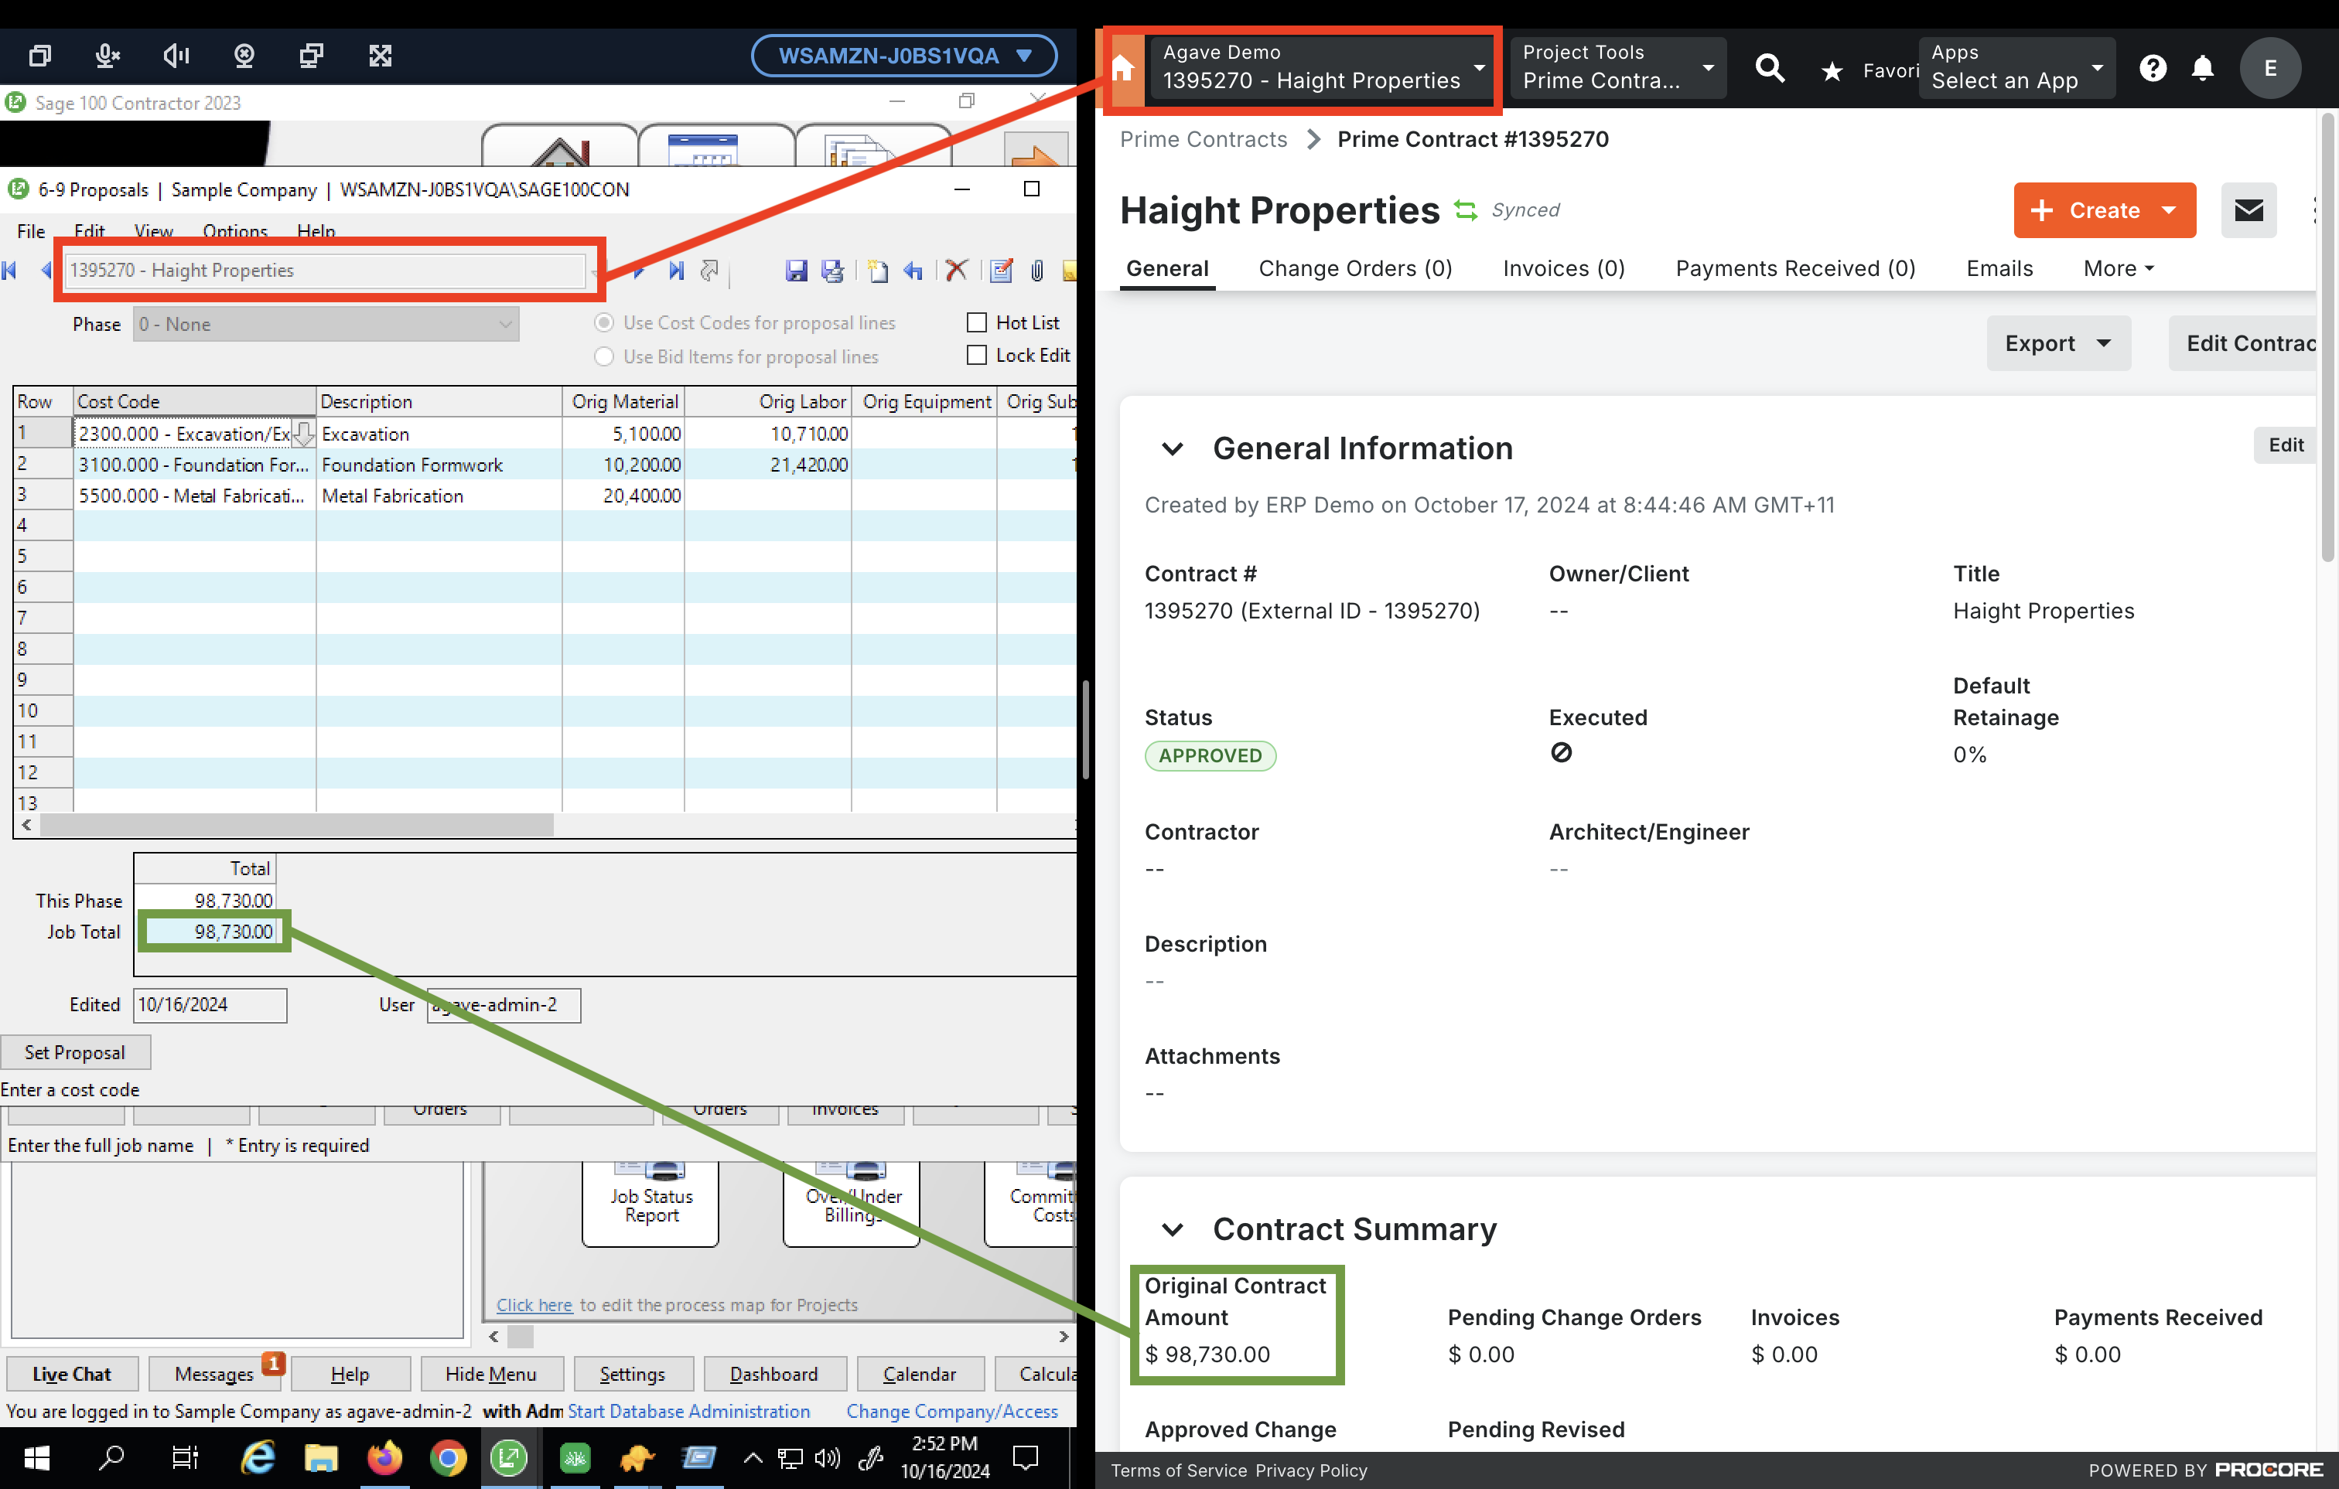Click the Change Company/Access link
The height and width of the screenshot is (1489, 2339).
(952, 1412)
